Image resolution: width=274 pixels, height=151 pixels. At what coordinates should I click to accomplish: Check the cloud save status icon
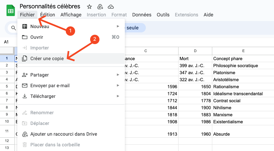point(111,6)
